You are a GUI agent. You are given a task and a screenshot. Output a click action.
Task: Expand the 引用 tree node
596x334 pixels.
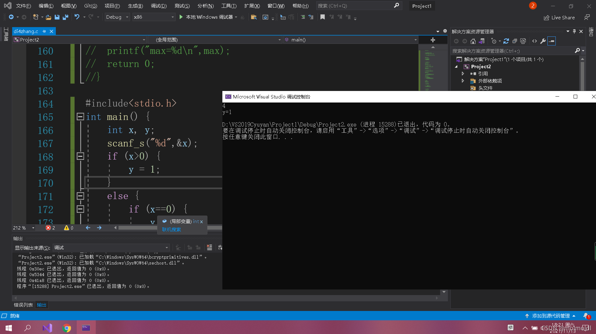coord(463,74)
